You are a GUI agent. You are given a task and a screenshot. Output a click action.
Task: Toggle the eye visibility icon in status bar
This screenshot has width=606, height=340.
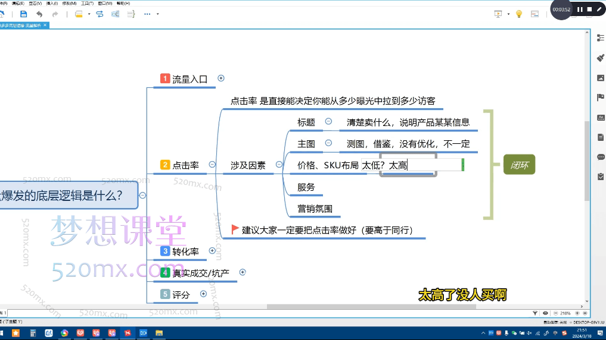pyautogui.click(x=545, y=313)
